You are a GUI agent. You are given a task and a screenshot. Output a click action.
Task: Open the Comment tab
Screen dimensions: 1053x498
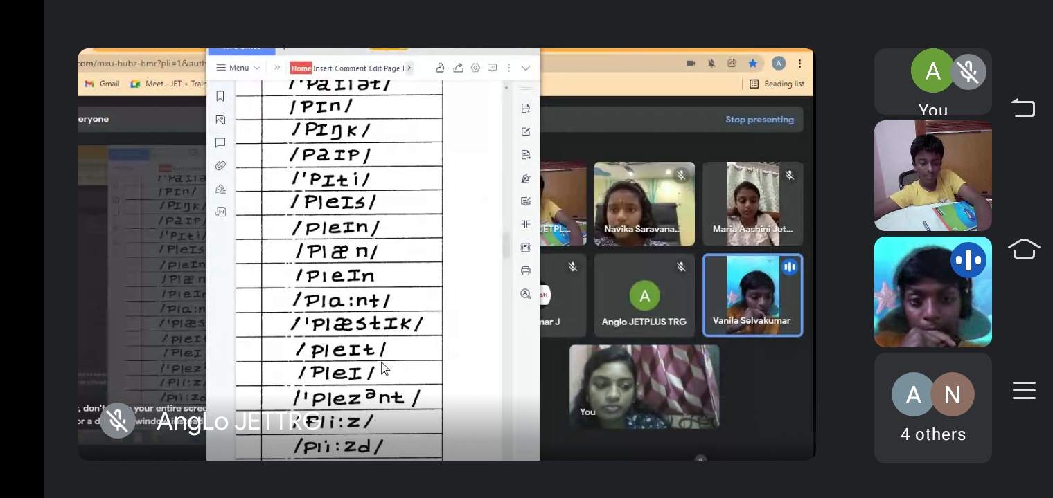point(350,68)
